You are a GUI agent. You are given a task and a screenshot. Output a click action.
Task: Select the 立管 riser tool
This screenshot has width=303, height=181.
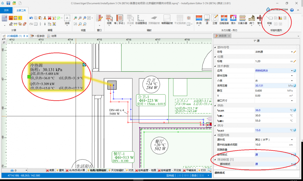tap(215, 19)
